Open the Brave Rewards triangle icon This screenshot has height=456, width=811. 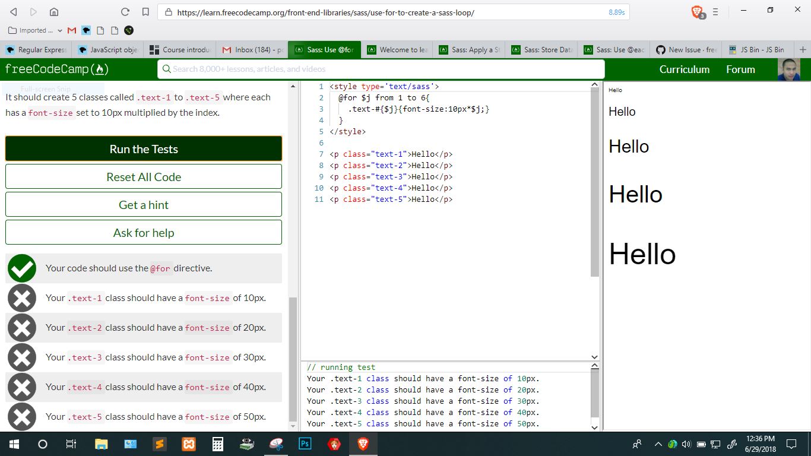[x=696, y=11]
